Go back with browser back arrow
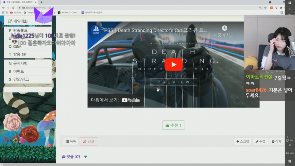Image resolution: width=295 pixels, height=166 pixels. click(3, 8)
